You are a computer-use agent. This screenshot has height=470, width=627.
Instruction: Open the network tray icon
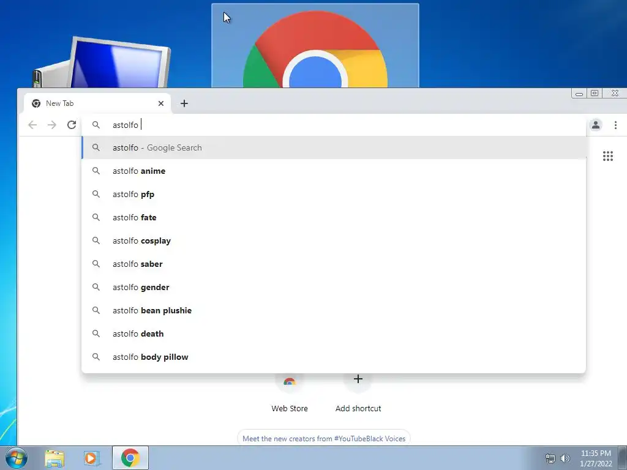(550, 458)
